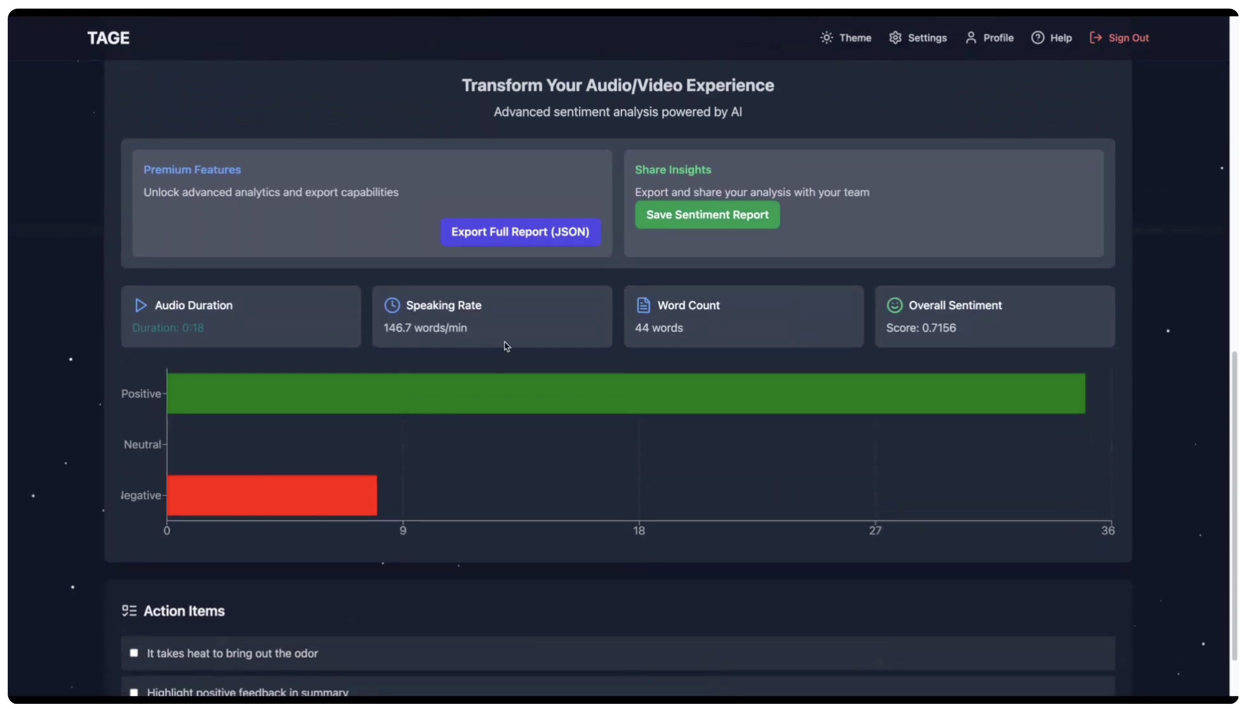This screenshot has width=1241, height=709.
Task: Click the Settings gear icon
Action: (x=895, y=38)
